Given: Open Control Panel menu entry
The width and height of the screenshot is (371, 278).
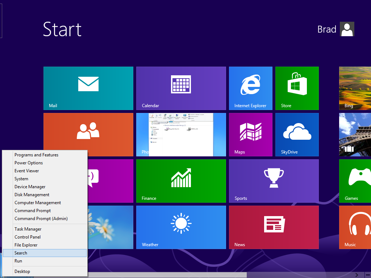Looking at the screenshot, I should click(x=45, y=237).
